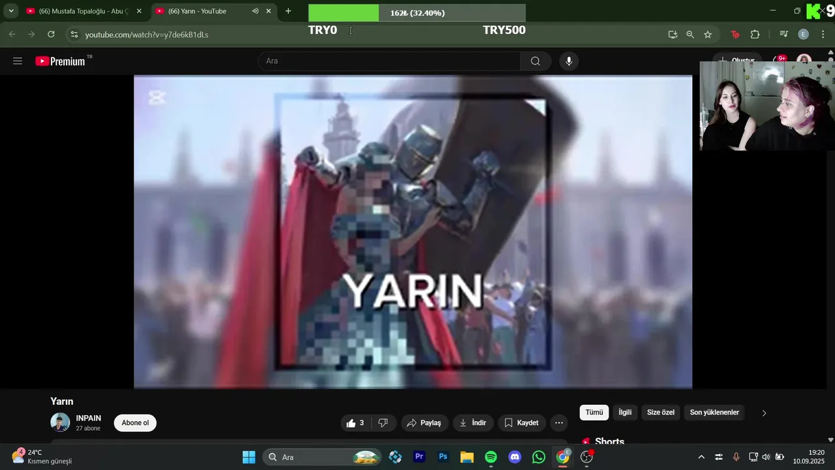
Task: Close the Mustafa Topaloğlu tab
Action: (x=139, y=11)
